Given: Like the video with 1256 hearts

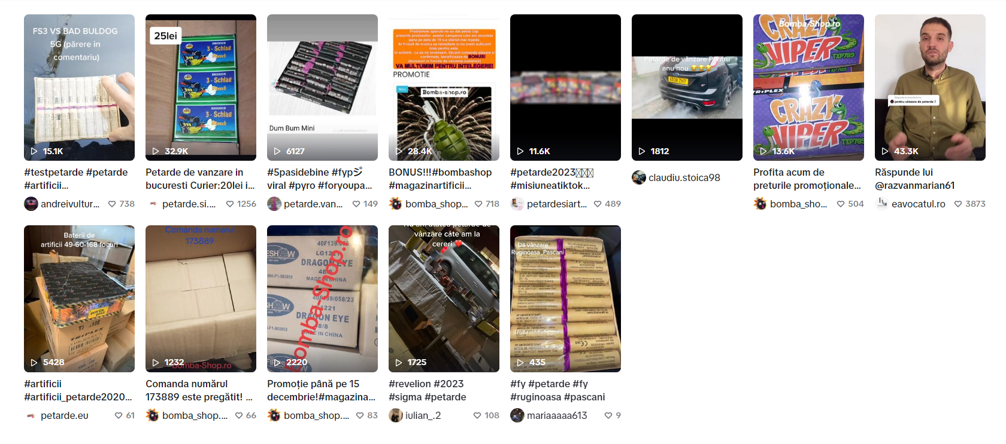Looking at the screenshot, I should pos(230,204).
